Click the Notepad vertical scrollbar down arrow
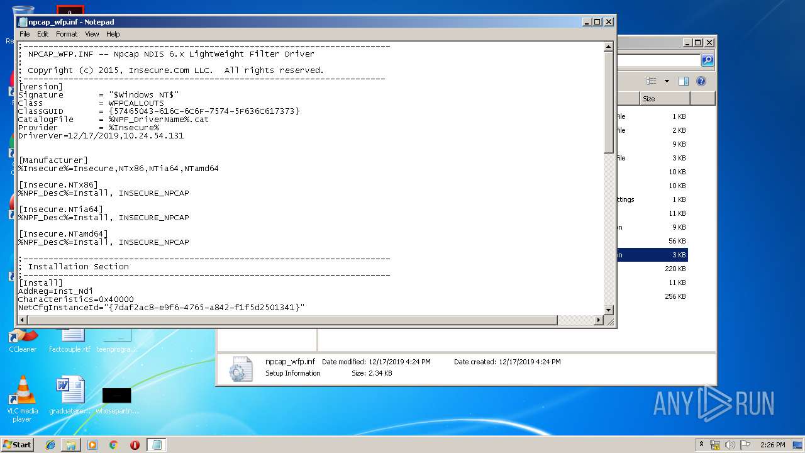Screen dimensions: 805x453 tap(608, 310)
